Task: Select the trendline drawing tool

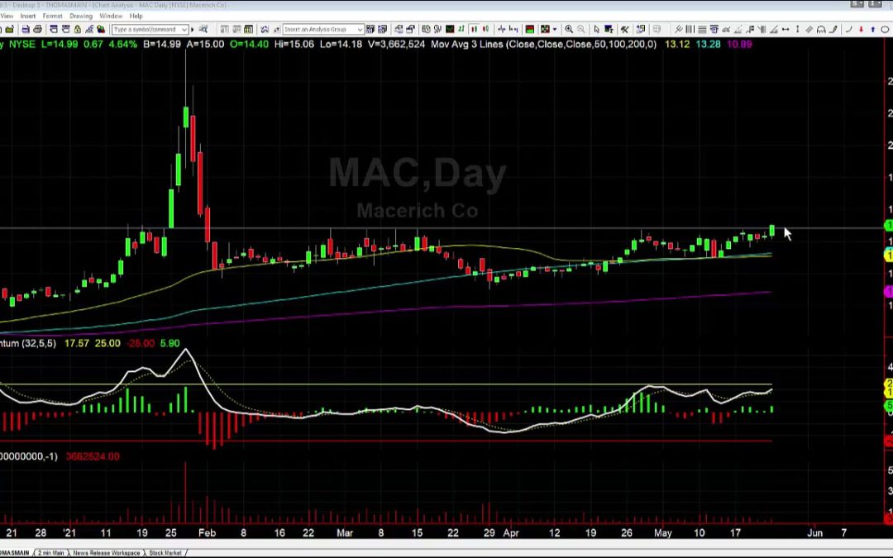Action: click(678, 28)
